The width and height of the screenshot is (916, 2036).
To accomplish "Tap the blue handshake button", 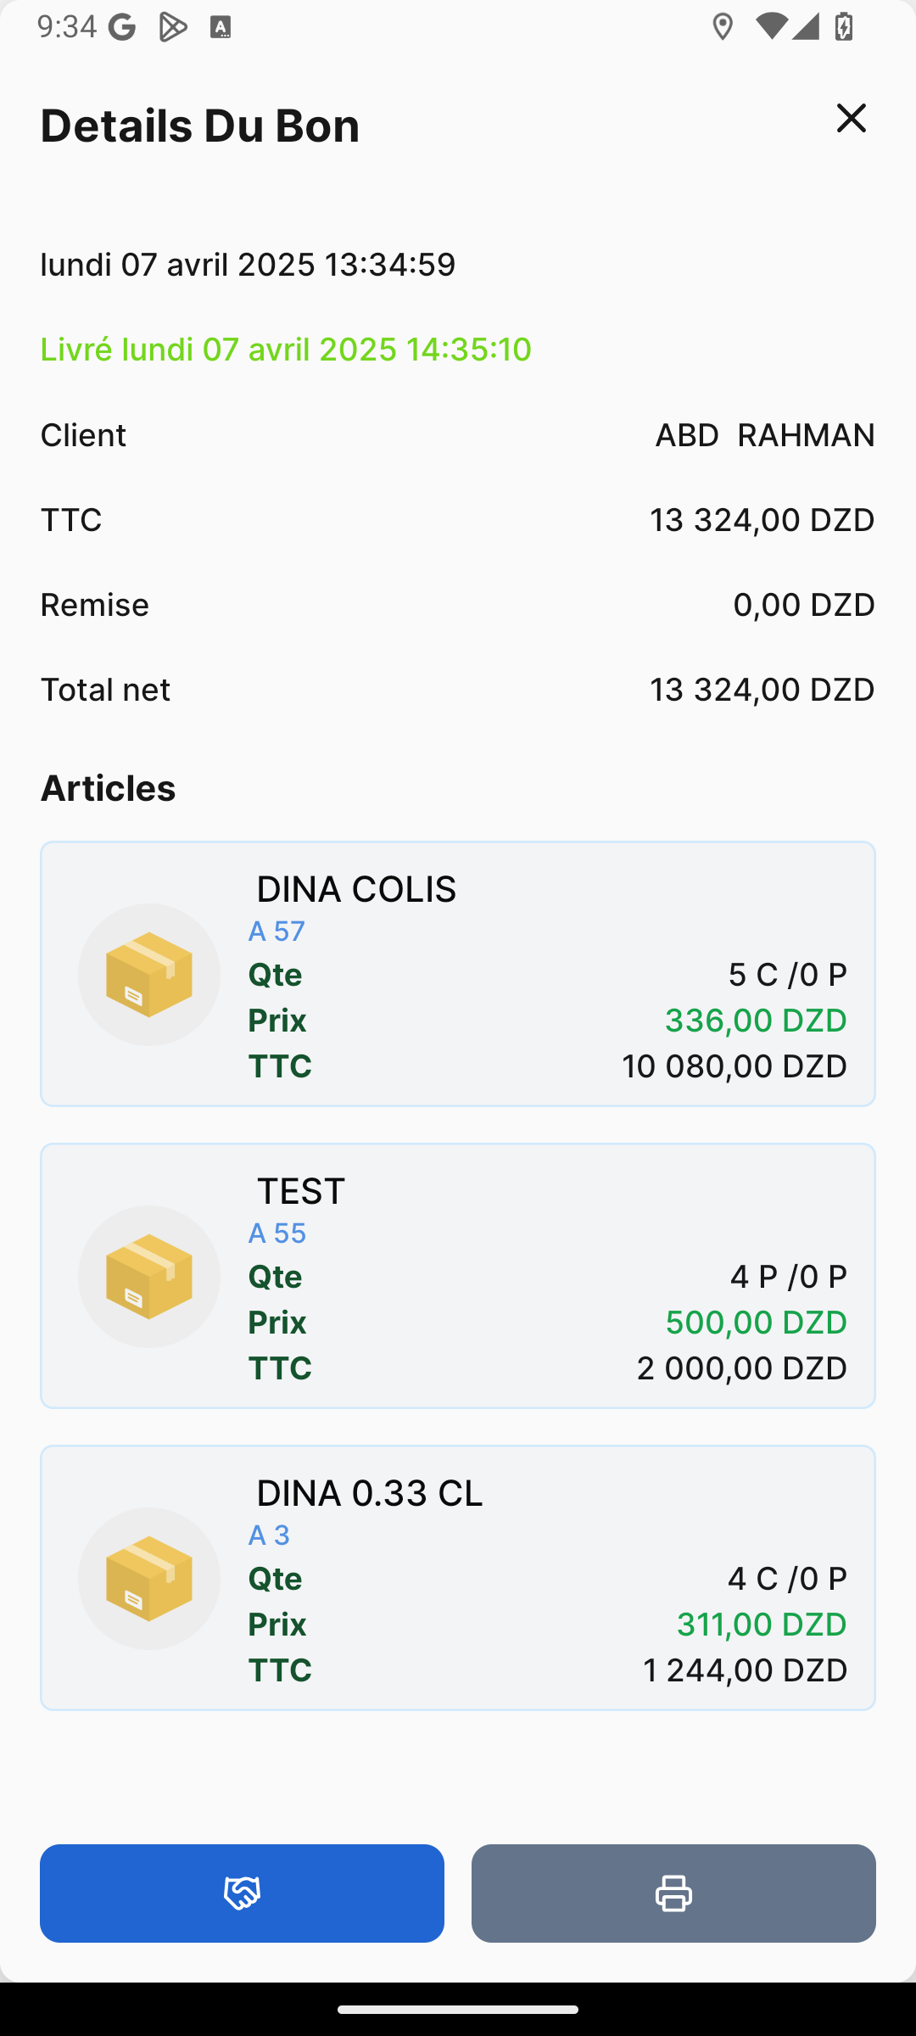I will click(x=242, y=1893).
